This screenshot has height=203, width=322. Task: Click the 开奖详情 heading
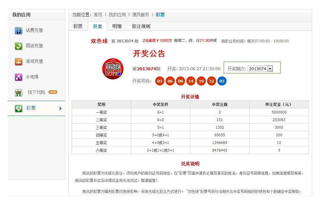tap(190, 97)
